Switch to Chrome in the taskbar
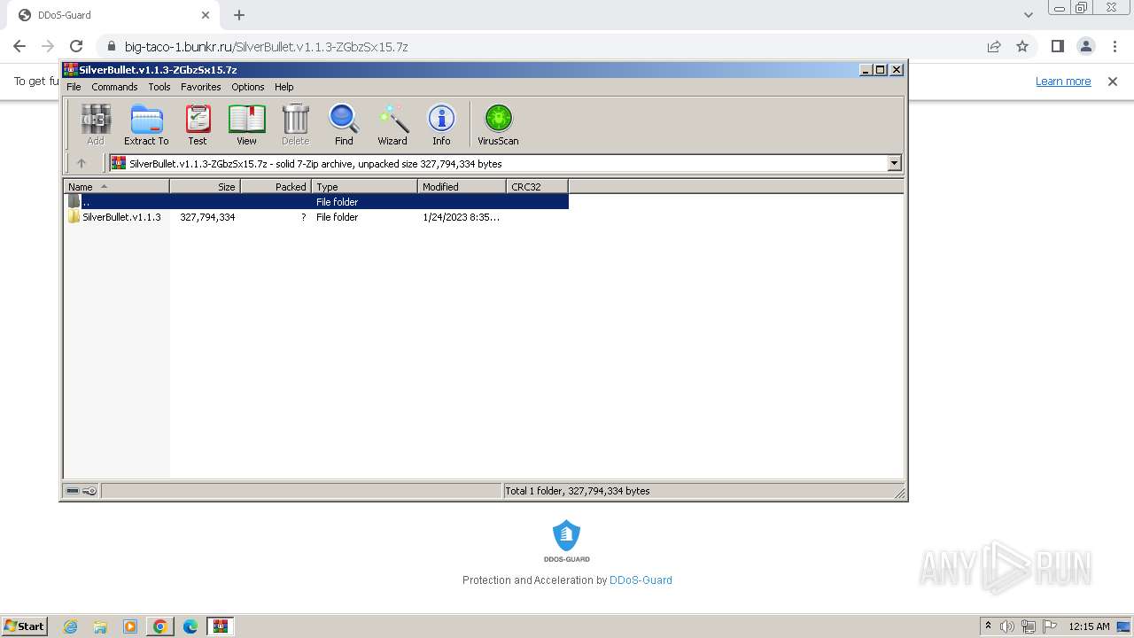The height and width of the screenshot is (638, 1134). pyautogui.click(x=160, y=626)
